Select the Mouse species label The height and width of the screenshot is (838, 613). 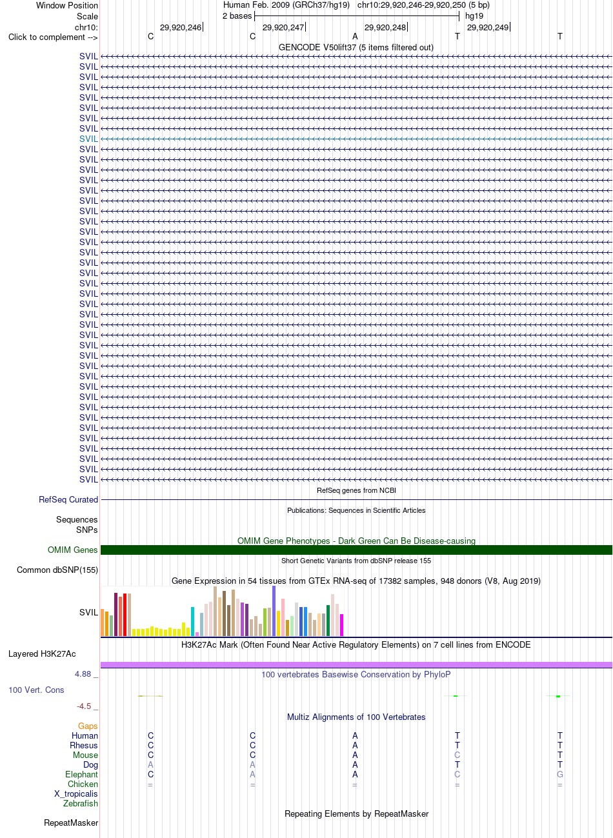pyautogui.click(x=86, y=755)
